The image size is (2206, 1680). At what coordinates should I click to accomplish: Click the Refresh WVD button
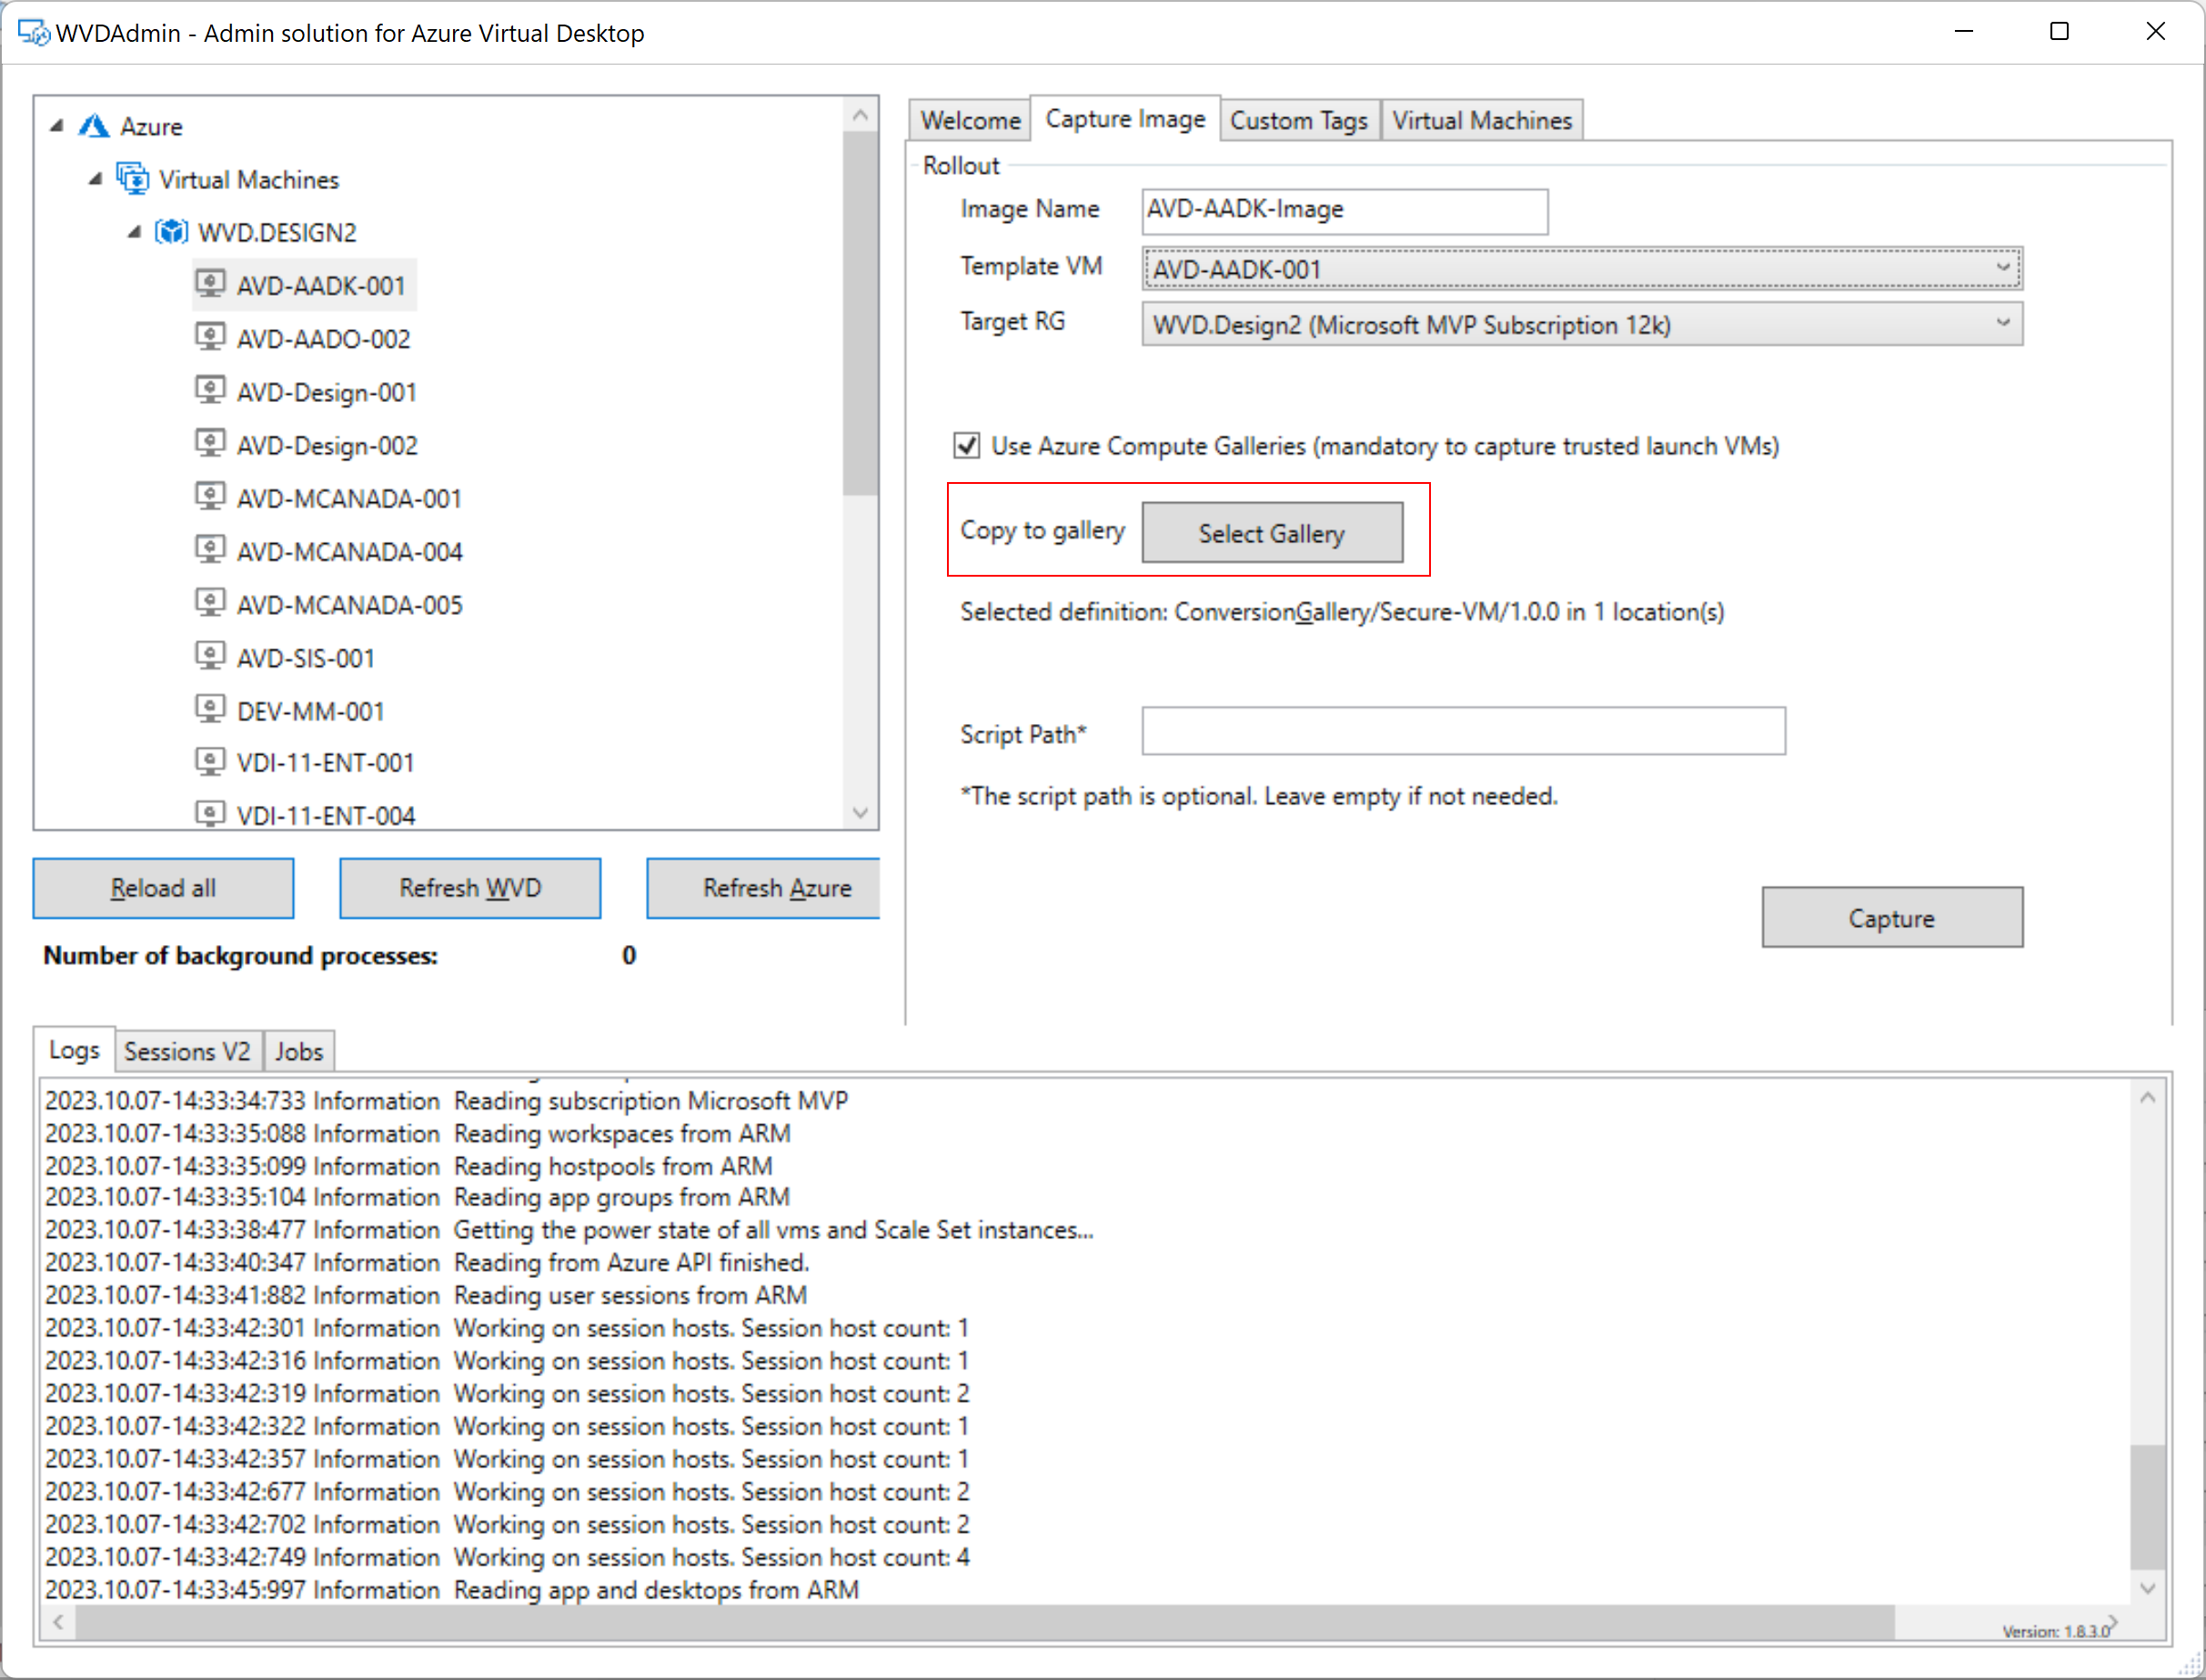[470, 888]
